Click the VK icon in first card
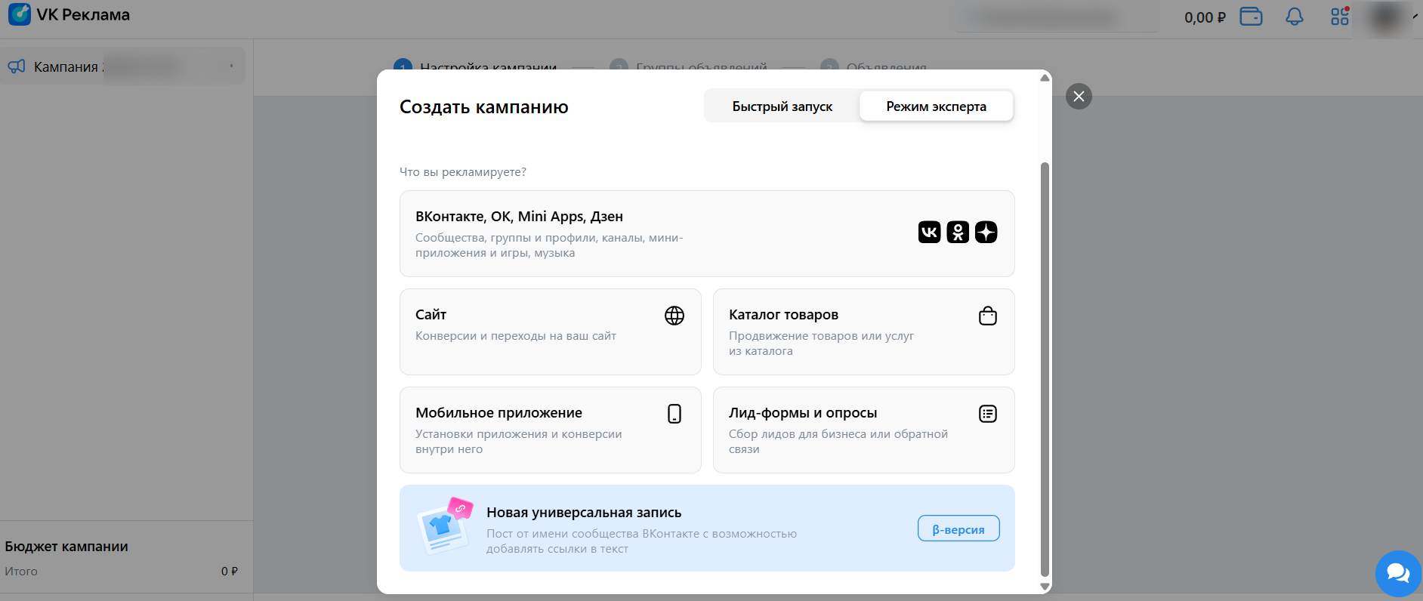Screen dimensions: 1423x601 [929, 232]
